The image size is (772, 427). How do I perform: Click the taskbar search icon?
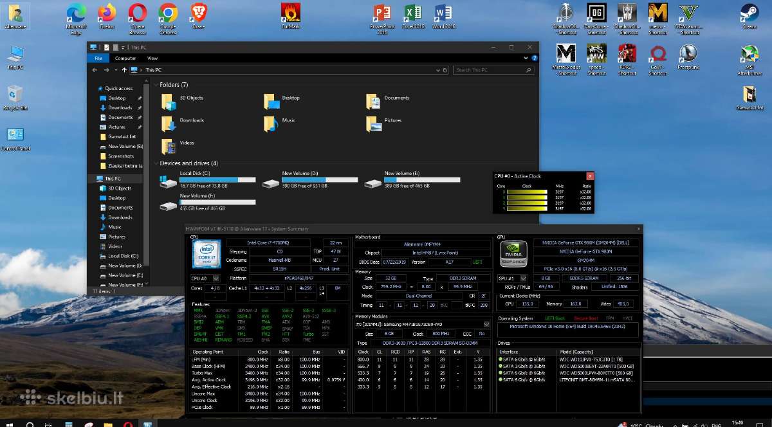30,424
